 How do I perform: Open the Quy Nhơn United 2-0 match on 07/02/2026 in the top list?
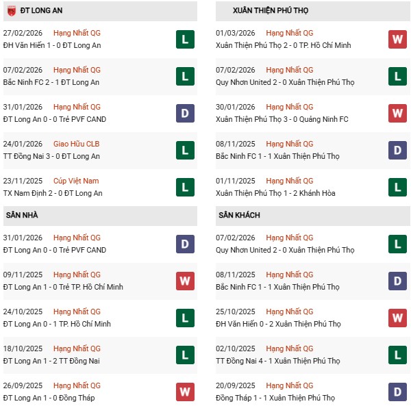point(286,82)
